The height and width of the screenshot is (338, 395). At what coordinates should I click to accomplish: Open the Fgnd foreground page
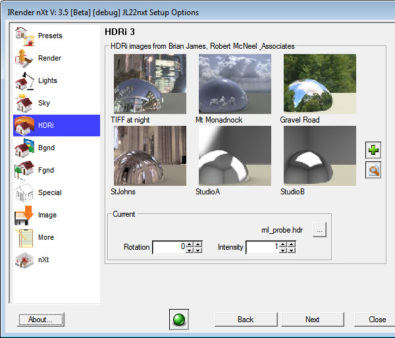point(46,170)
